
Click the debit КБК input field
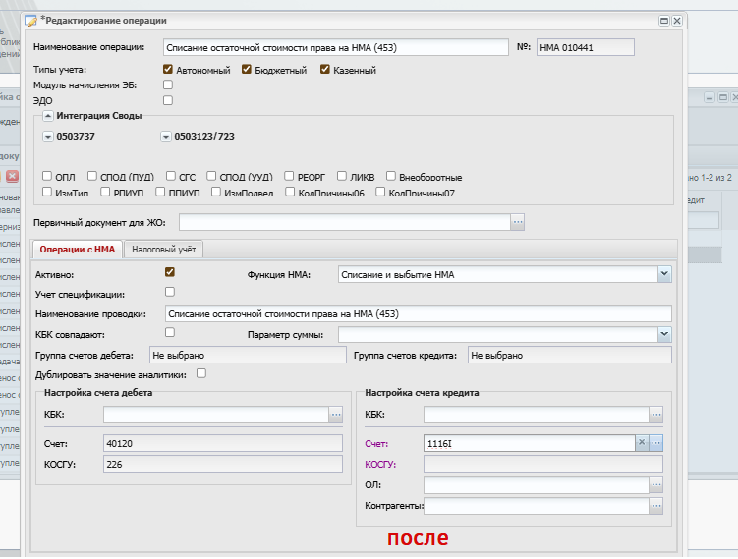pos(216,415)
